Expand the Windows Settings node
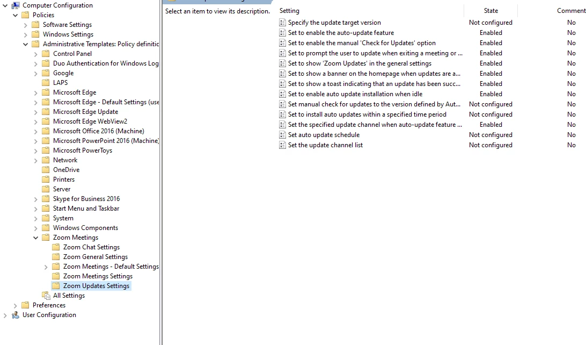This screenshot has width=586, height=345. click(x=25, y=35)
